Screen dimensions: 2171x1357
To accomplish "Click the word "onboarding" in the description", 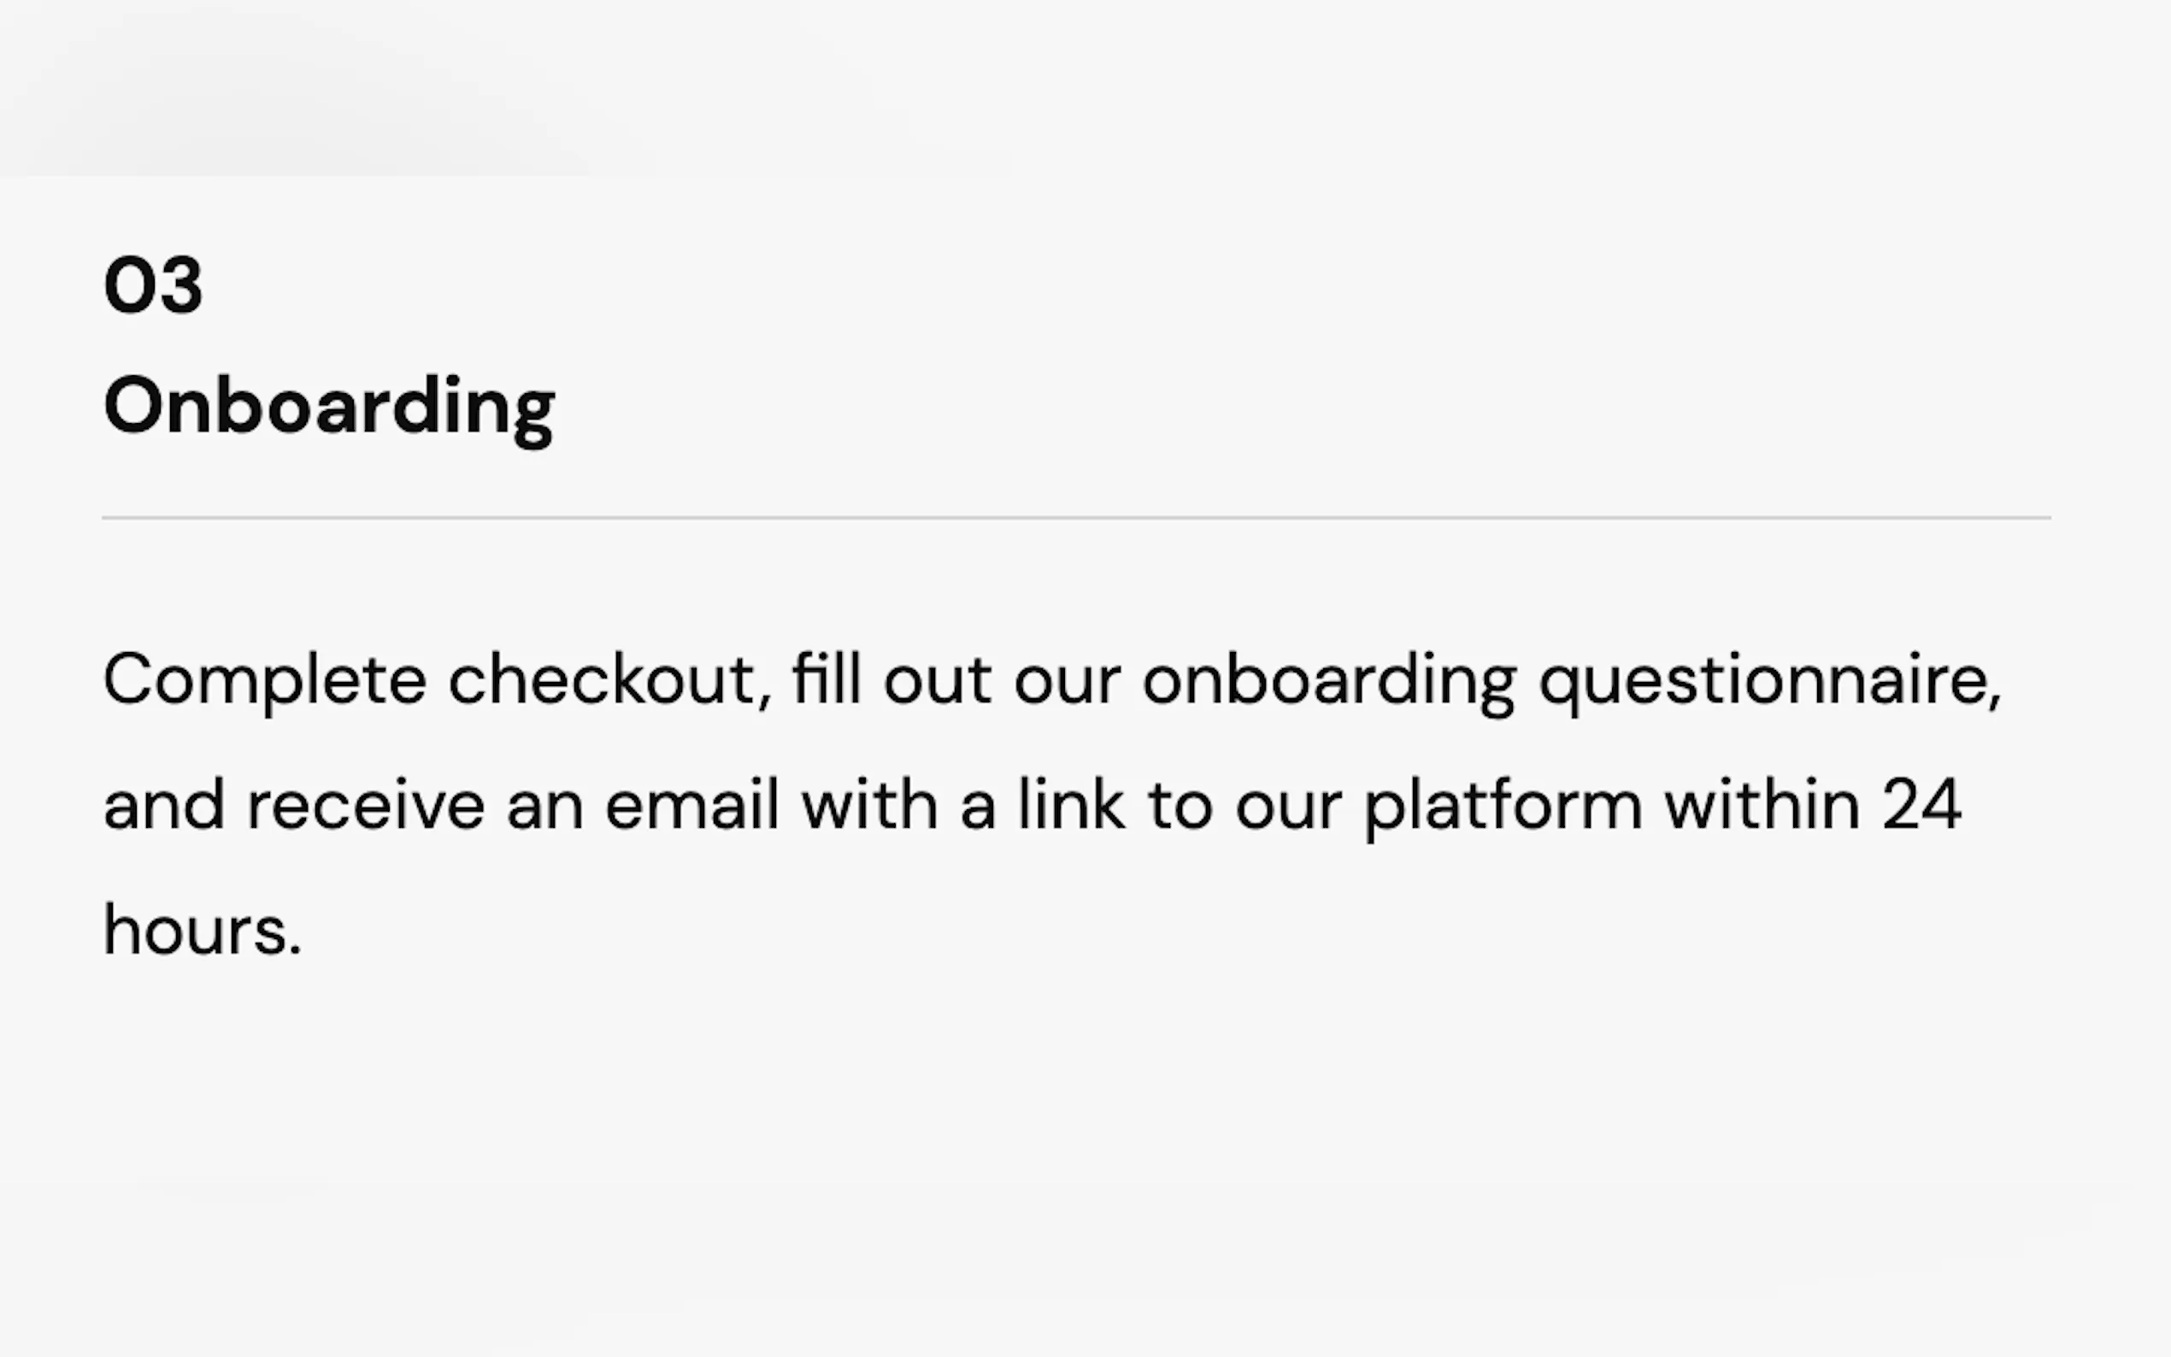I will tap(1329, 680).
